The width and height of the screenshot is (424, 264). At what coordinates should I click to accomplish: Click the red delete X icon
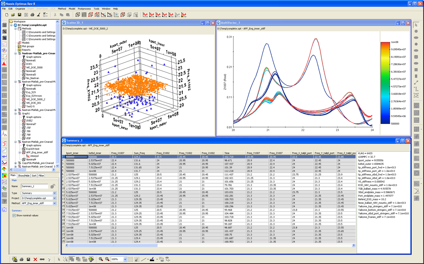pyautogui.click(x=35, y=259)
